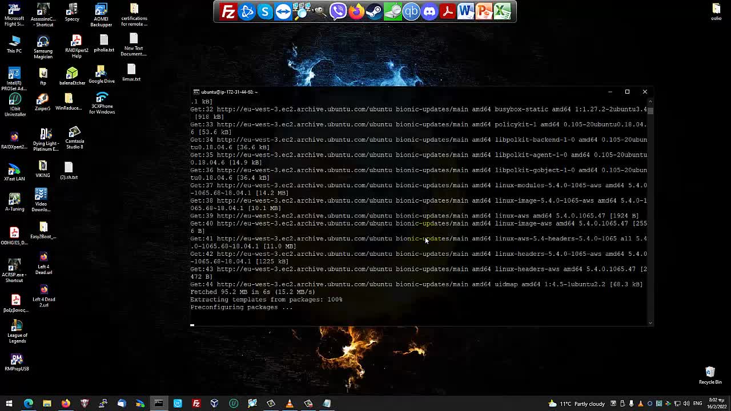Screen dimensions: 731x411
Task: Select the piholia.txt desktop file
Action: point(104,44)
